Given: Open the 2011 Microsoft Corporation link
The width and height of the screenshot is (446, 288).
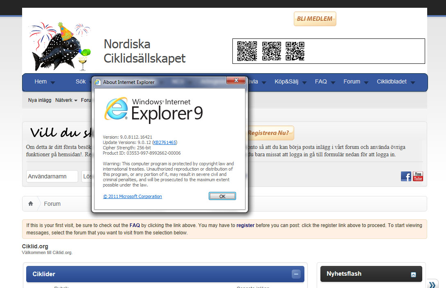Looking at the screenshot, I should coord(132,196).
